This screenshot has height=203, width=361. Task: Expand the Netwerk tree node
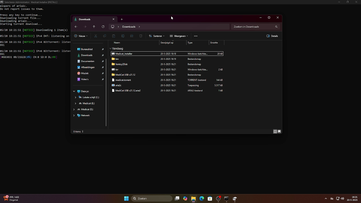(74, 115)
